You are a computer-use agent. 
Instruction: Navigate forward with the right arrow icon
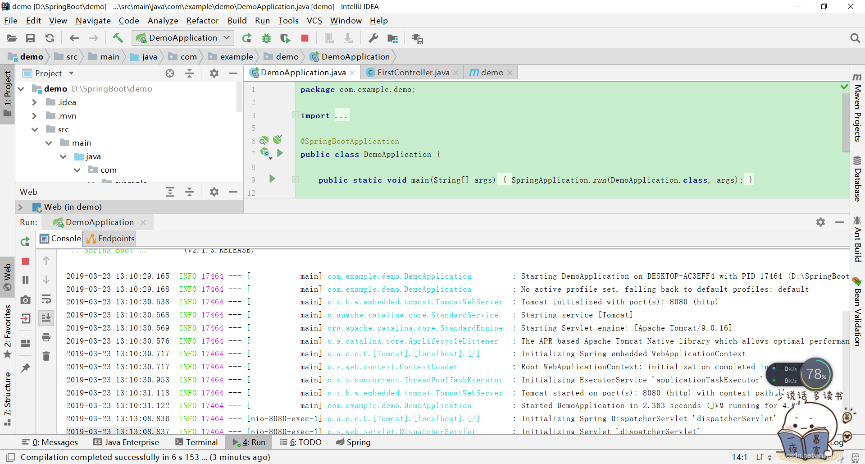94,38
